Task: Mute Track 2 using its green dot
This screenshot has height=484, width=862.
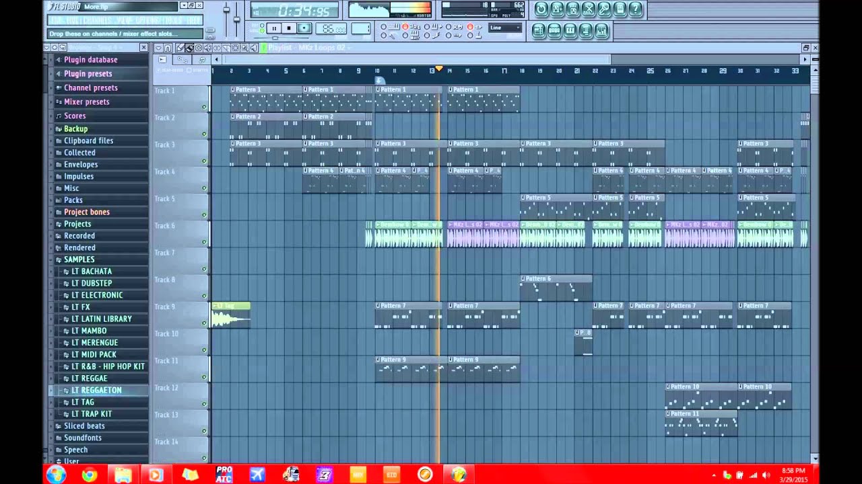Action: (x=204, y=134)
